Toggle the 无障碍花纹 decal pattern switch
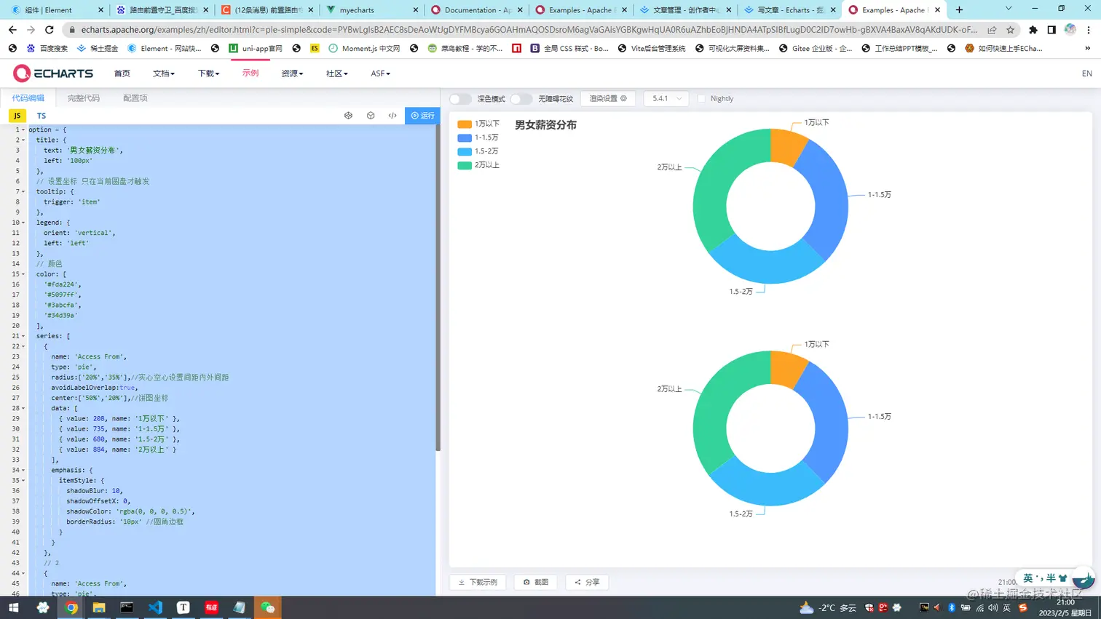1101x619 pixels. (x=521, y=99)
